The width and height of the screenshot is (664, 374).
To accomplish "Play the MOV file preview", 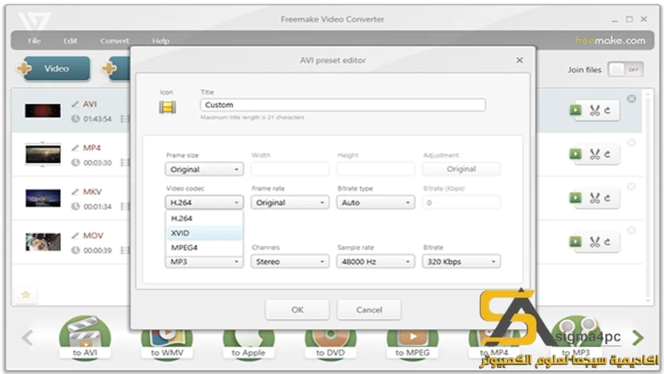I will 575,242.
